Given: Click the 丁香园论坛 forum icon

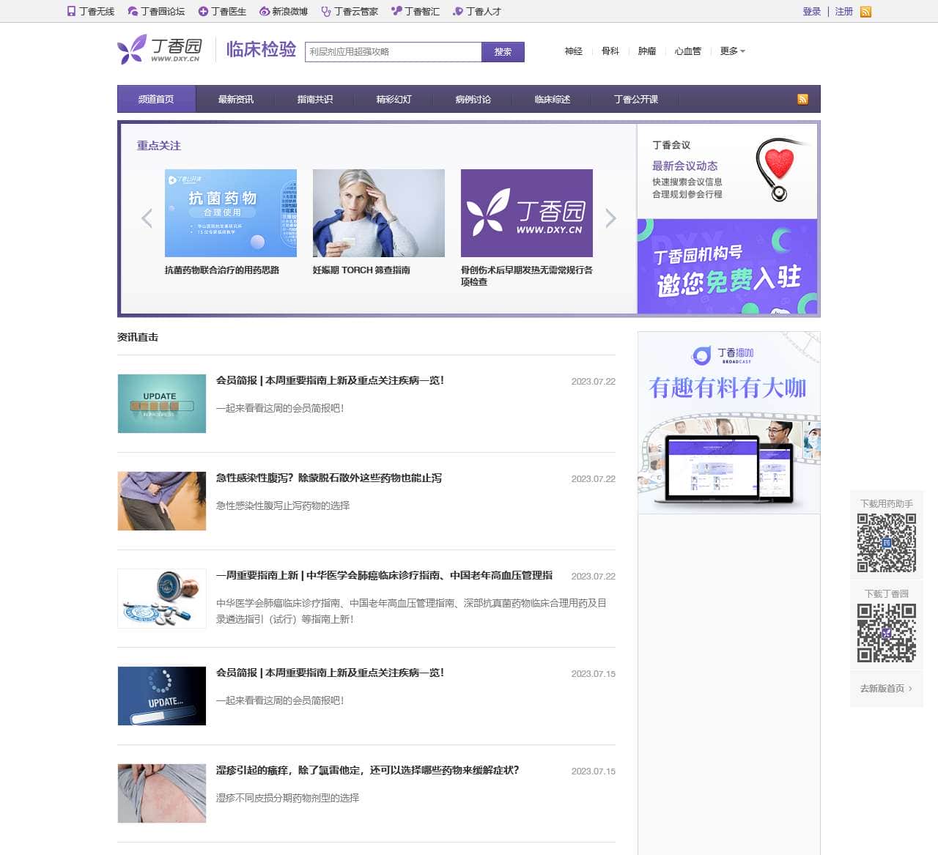Looking at the screenshot, I should (x=133, y=11).
